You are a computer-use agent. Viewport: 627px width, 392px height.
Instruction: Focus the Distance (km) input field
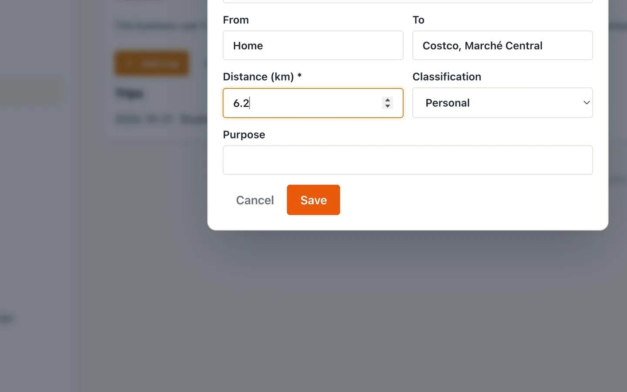313,103
